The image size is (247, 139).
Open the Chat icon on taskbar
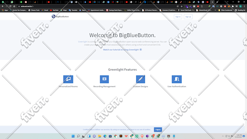click(94, 136)
